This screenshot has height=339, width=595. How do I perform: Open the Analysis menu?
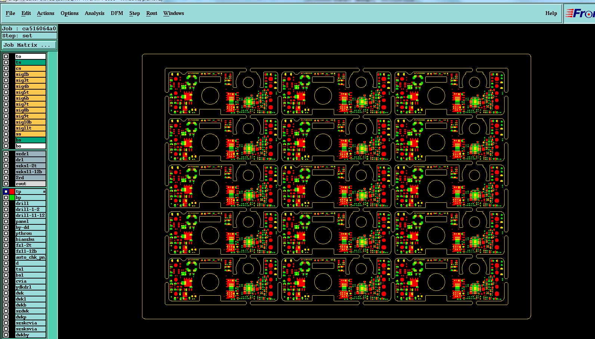[x=95, y=13]
